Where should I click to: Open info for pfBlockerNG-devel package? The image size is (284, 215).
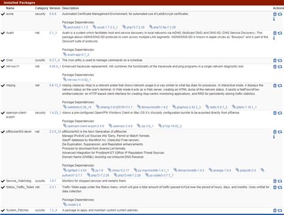(x=274, y=137)
